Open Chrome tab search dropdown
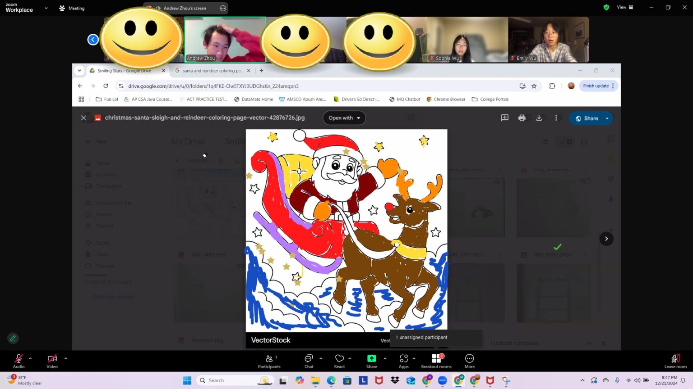Screen dimensions: 693x389 [79, 71]
